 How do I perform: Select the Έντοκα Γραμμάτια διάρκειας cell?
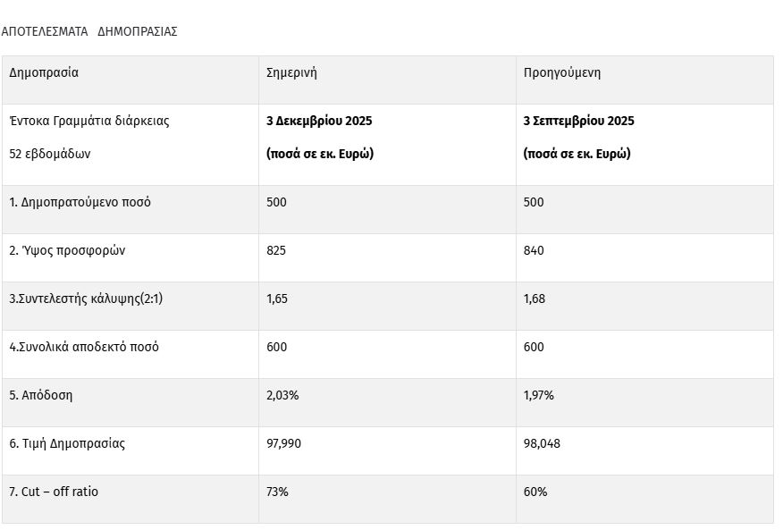point(89,122)
